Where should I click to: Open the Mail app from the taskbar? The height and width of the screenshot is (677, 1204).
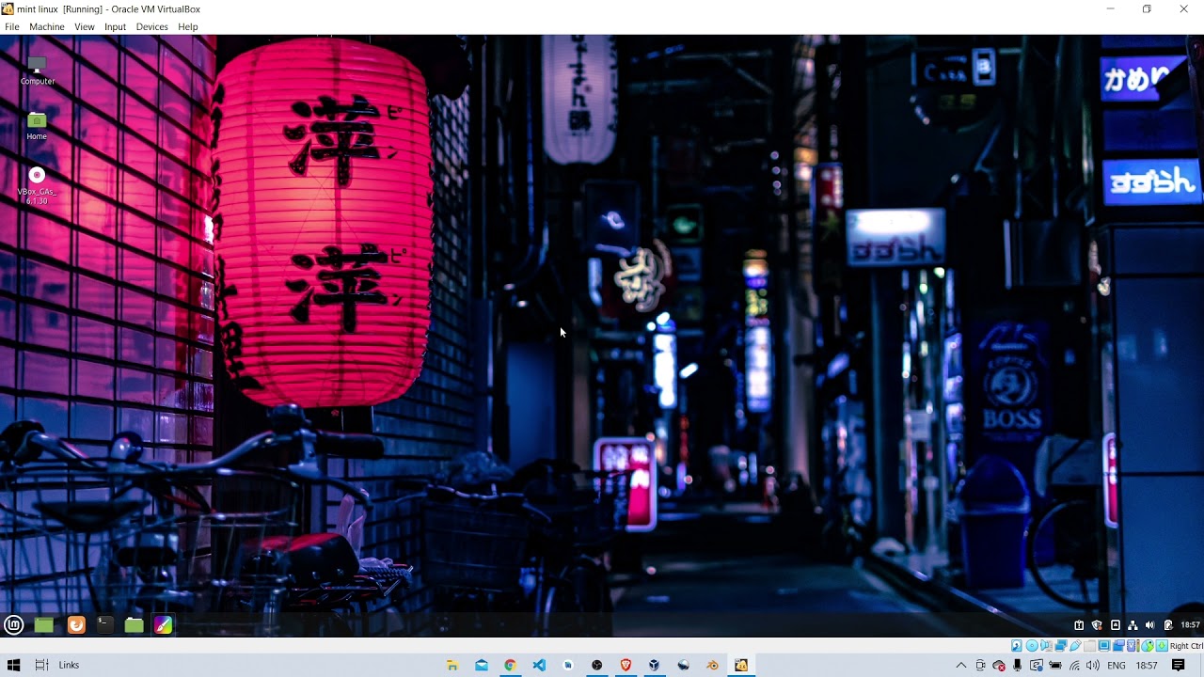(482, 665)
